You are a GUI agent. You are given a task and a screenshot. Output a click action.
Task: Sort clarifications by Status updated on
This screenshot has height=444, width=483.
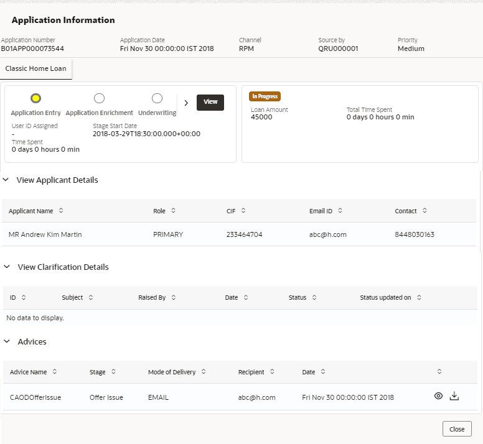(x=419, y=297)
